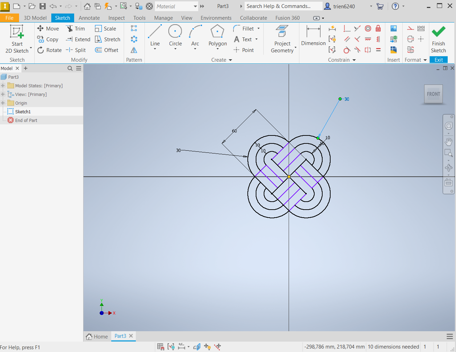Toggle the show constraints status bar icon
The height and width of the screenshot is (352, 456).
[171, 346]
